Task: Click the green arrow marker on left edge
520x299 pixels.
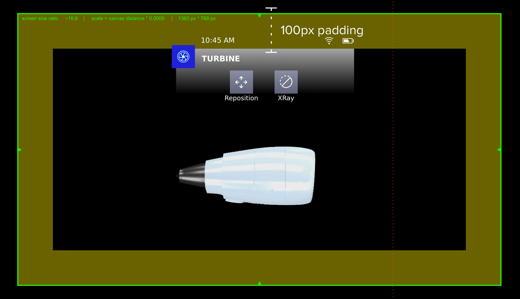Action: pyautogui.click(x=20, y=150)
